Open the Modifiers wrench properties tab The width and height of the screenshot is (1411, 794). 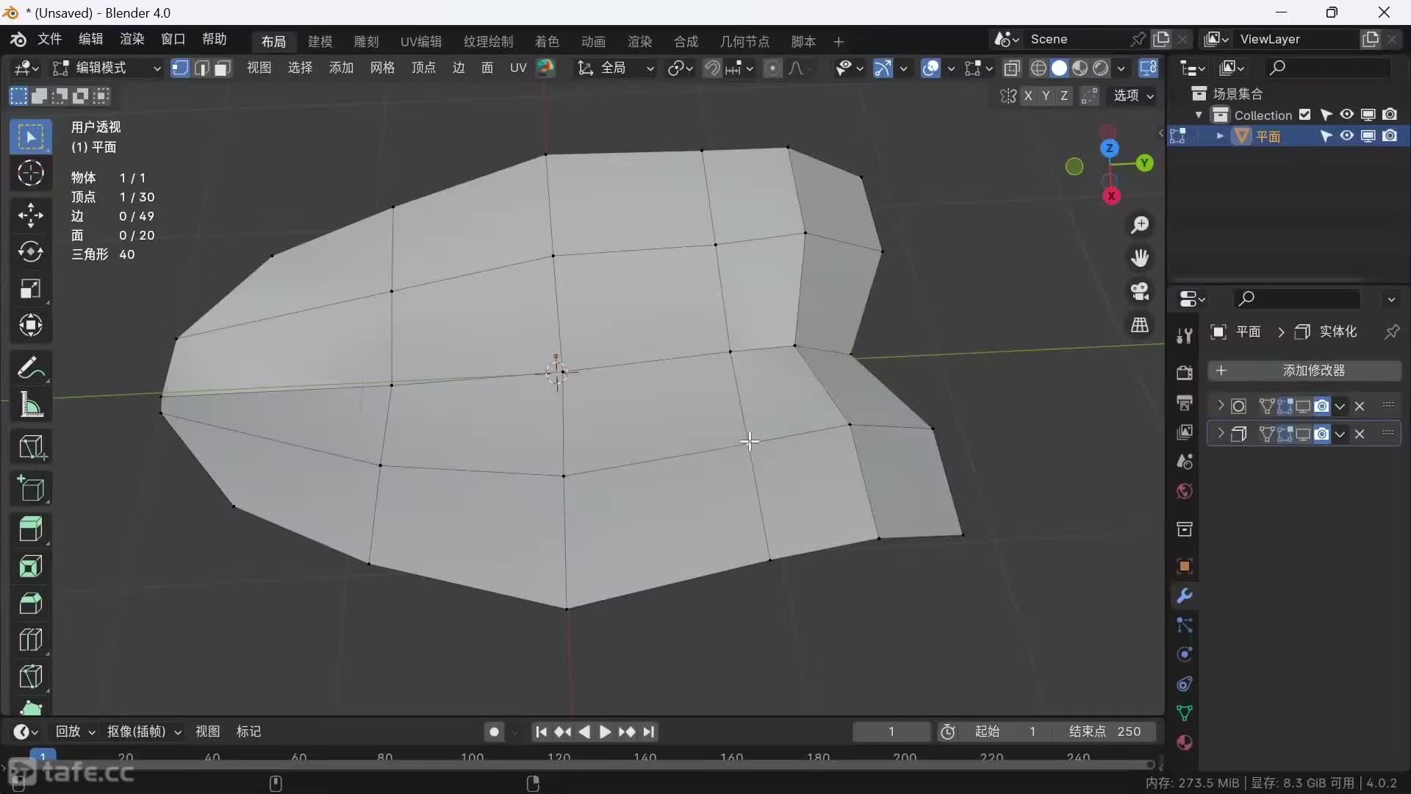(1184, 595)
